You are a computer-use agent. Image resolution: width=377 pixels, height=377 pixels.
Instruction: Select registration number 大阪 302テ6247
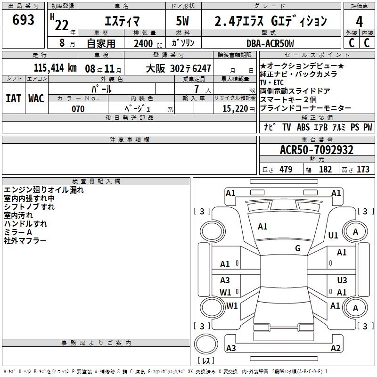(x=179, y=69)
